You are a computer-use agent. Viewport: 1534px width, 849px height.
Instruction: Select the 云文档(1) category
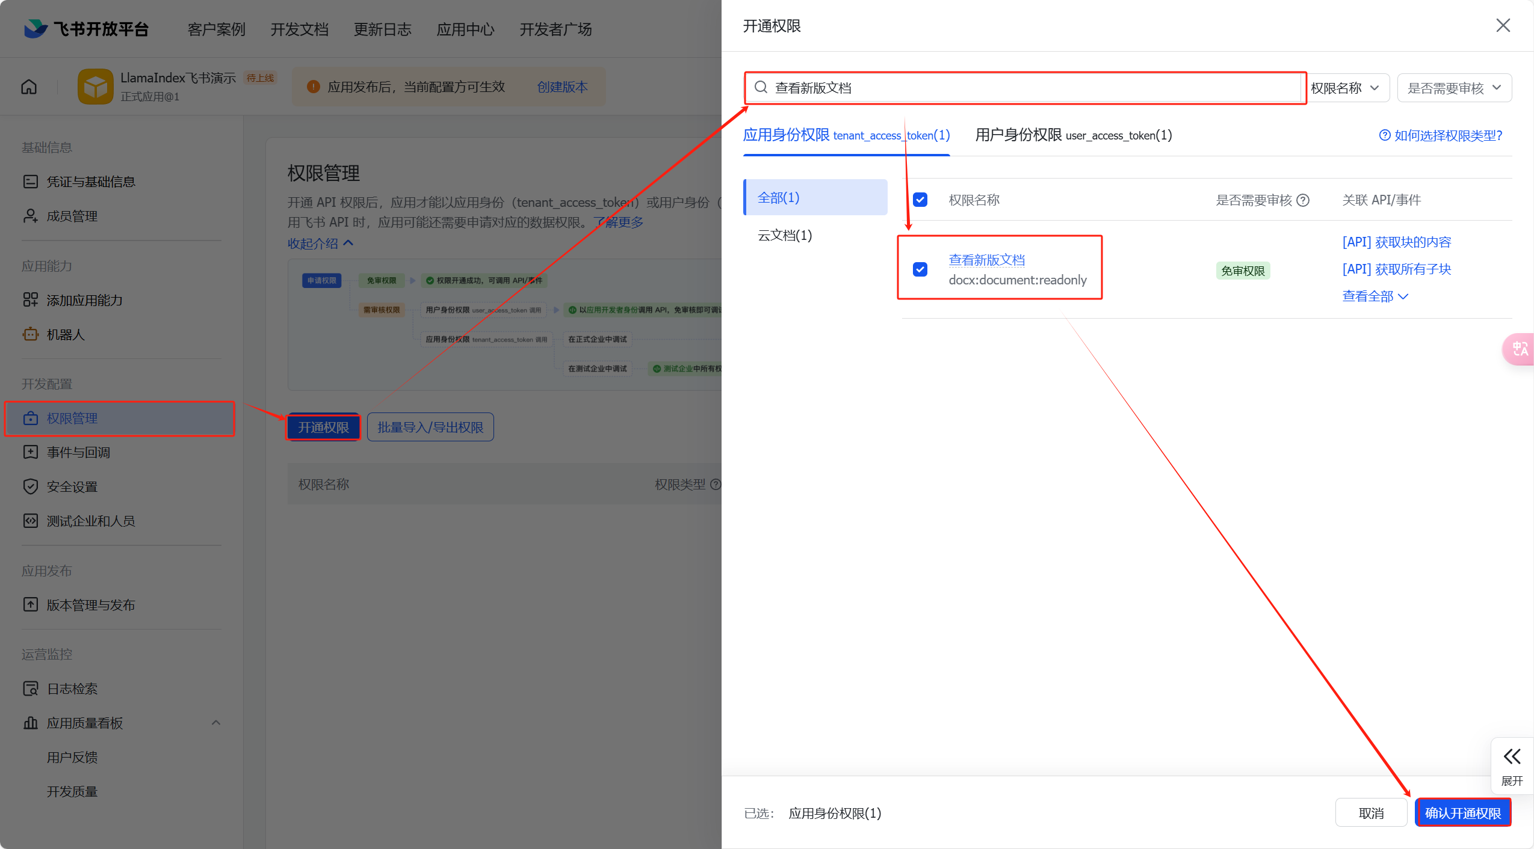pos(785,236)
